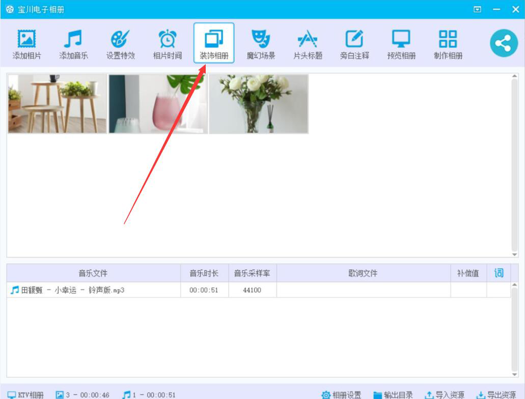Click the 00:00:51 duration cell
Image resolution: width=525 pixels, height=399 pixels.
click(204, 290)
